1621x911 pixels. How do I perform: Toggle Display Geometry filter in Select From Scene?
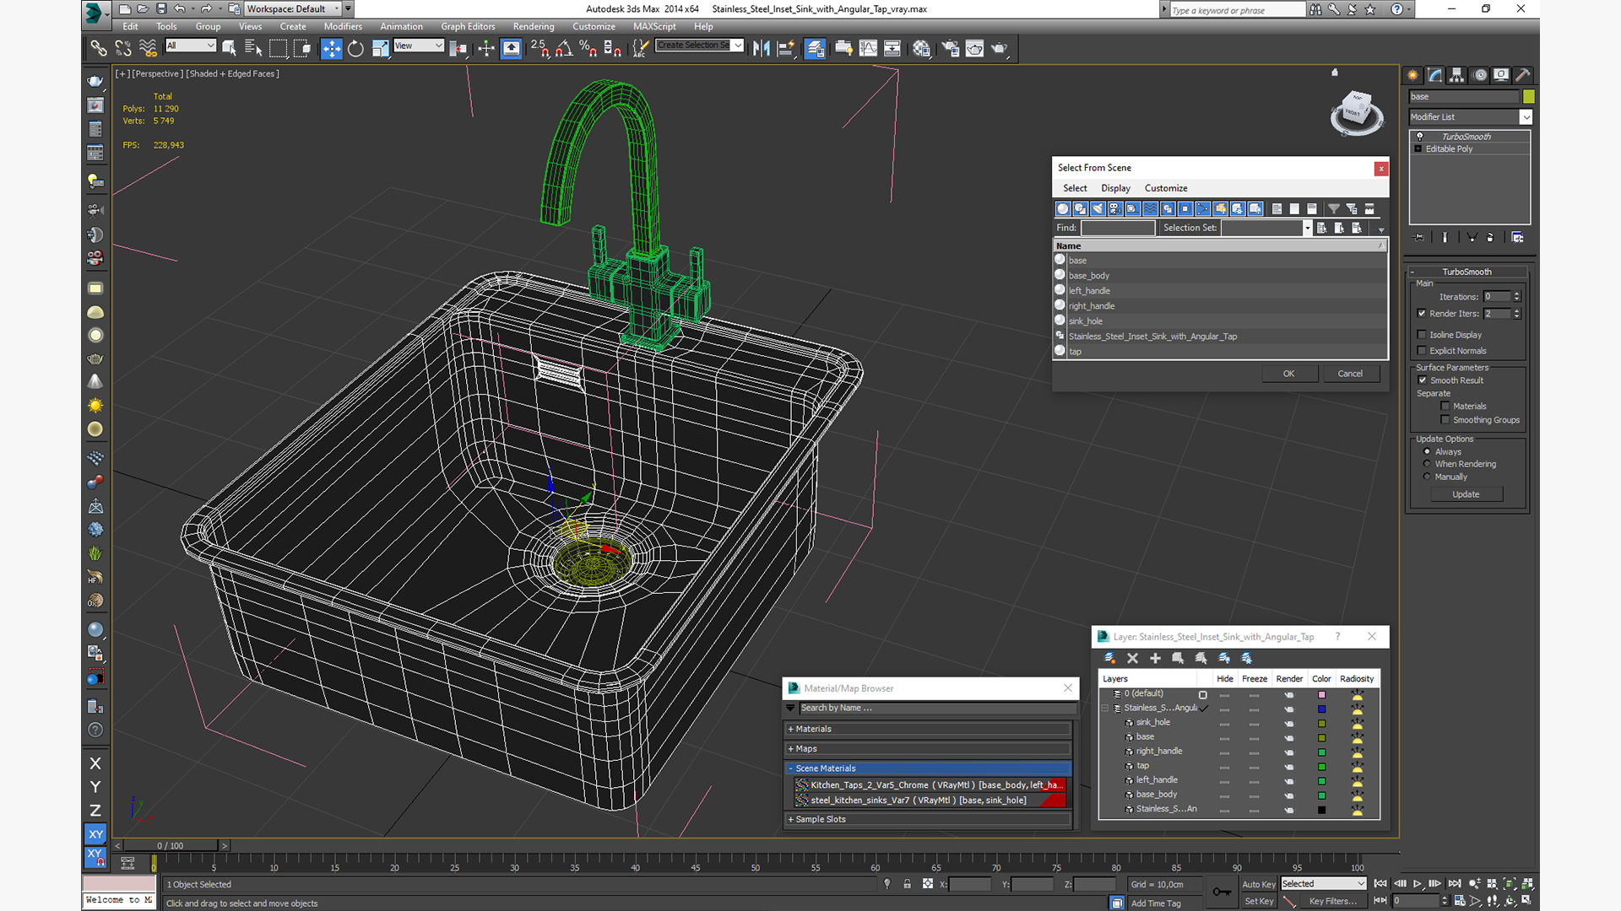click(x=1063, y=208)
